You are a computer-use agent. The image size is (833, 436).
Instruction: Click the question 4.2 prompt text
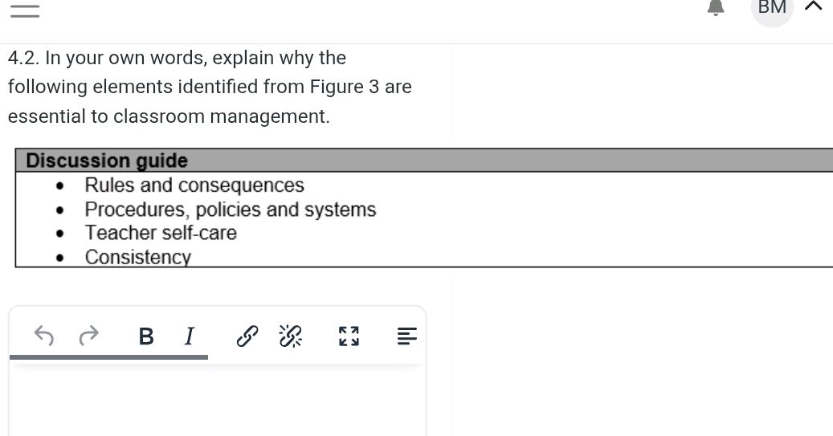pyautogui.click(x=209, y=87)
